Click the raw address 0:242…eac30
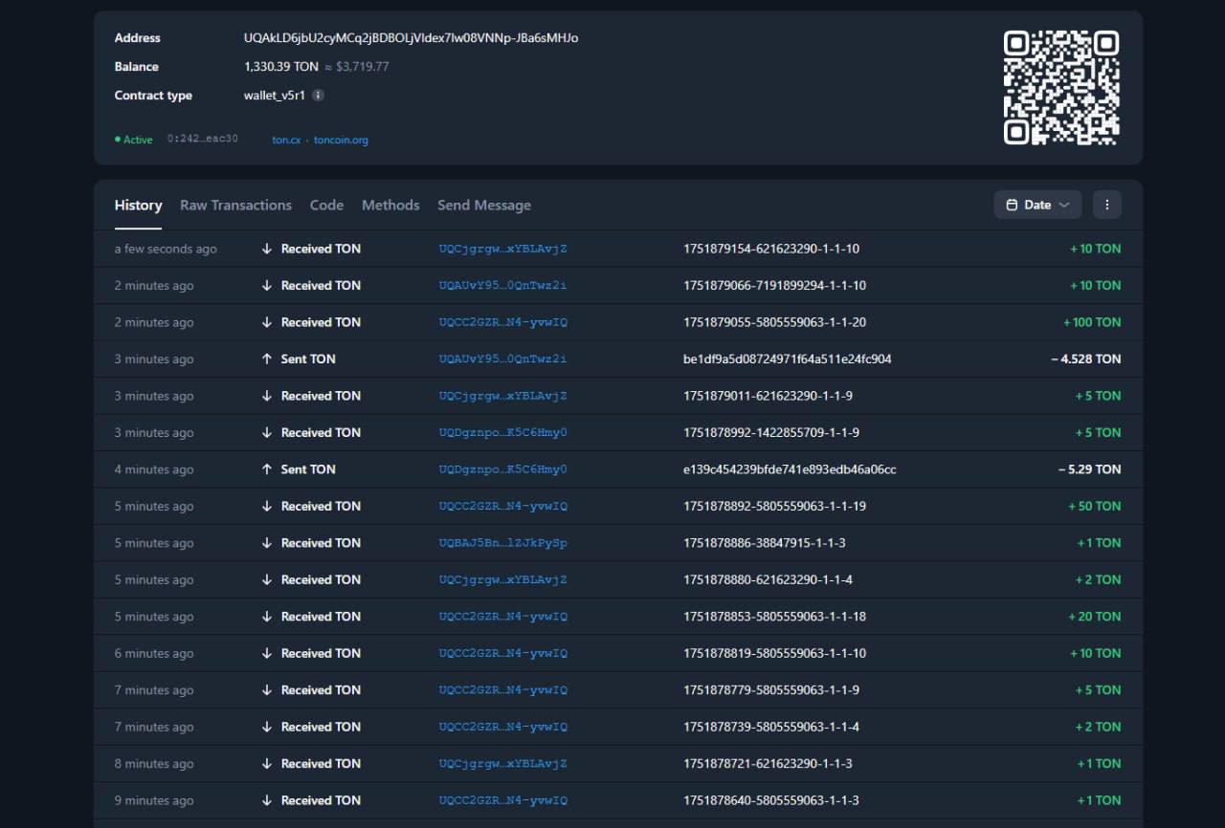Viewport: 1225px width, 828px height. click(x=203, y=140)
